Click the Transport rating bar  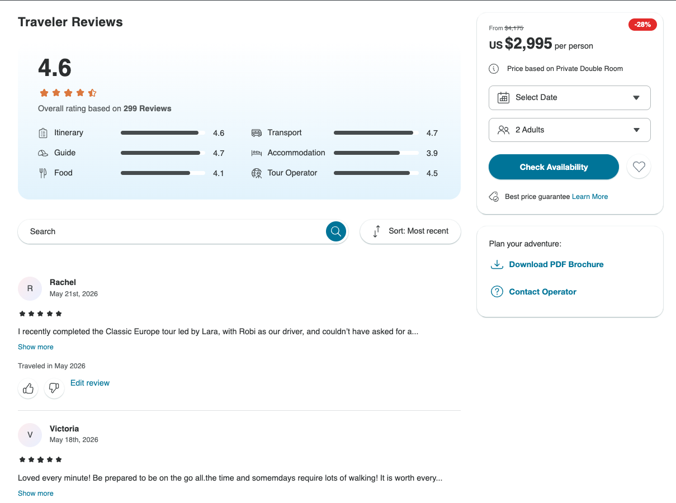pos(376,133)
